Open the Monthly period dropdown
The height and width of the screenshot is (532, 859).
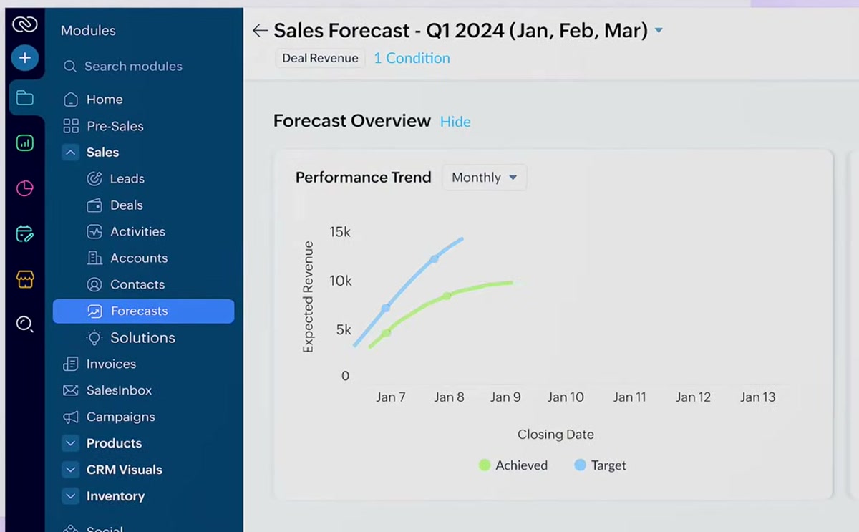pos(484,178)
